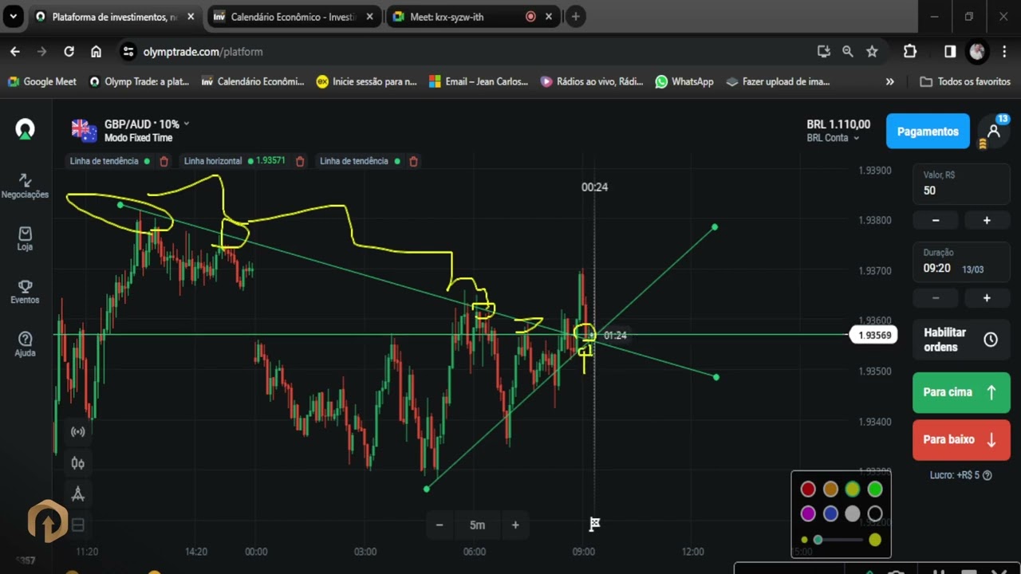Show more bookmarks with the chevron
Screen dimensions: 1021x574
(x=890, y=81)
